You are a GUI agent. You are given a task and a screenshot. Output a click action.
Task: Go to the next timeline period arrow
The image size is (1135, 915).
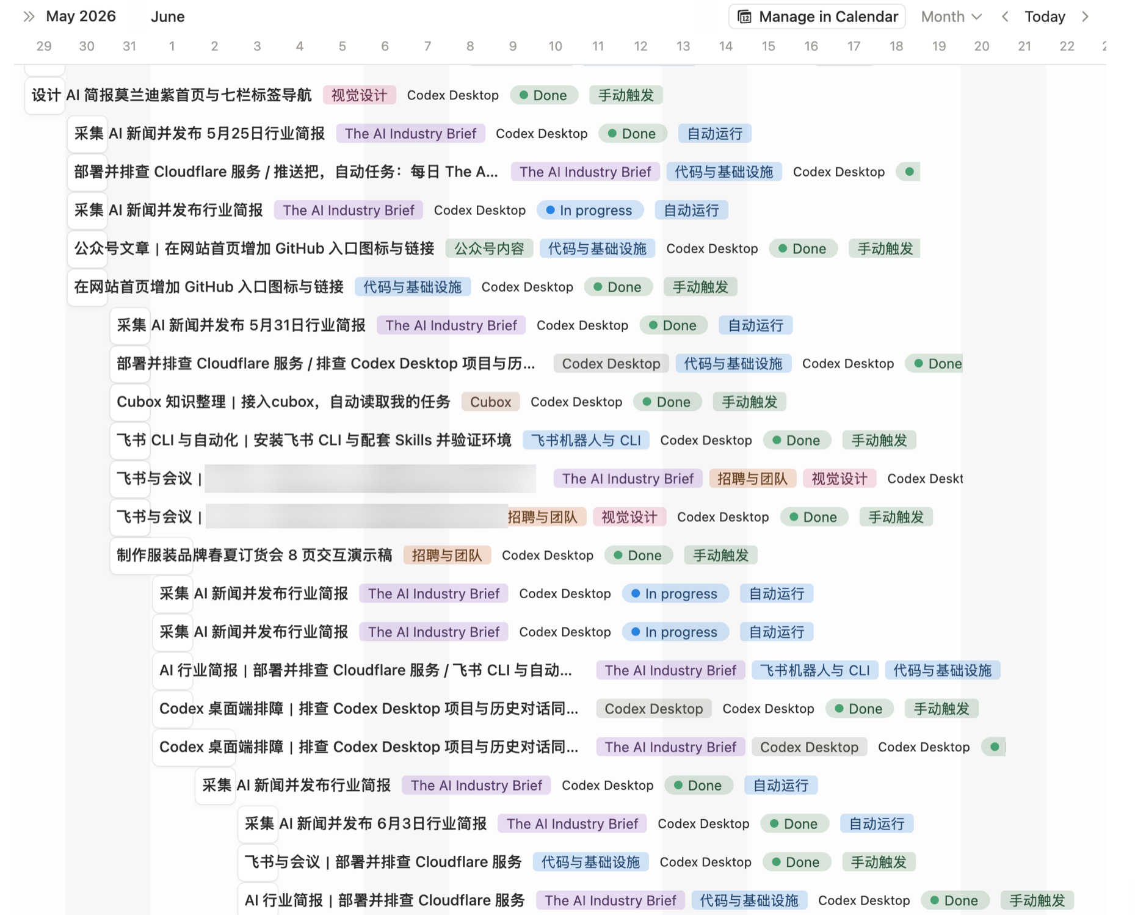1085,16
